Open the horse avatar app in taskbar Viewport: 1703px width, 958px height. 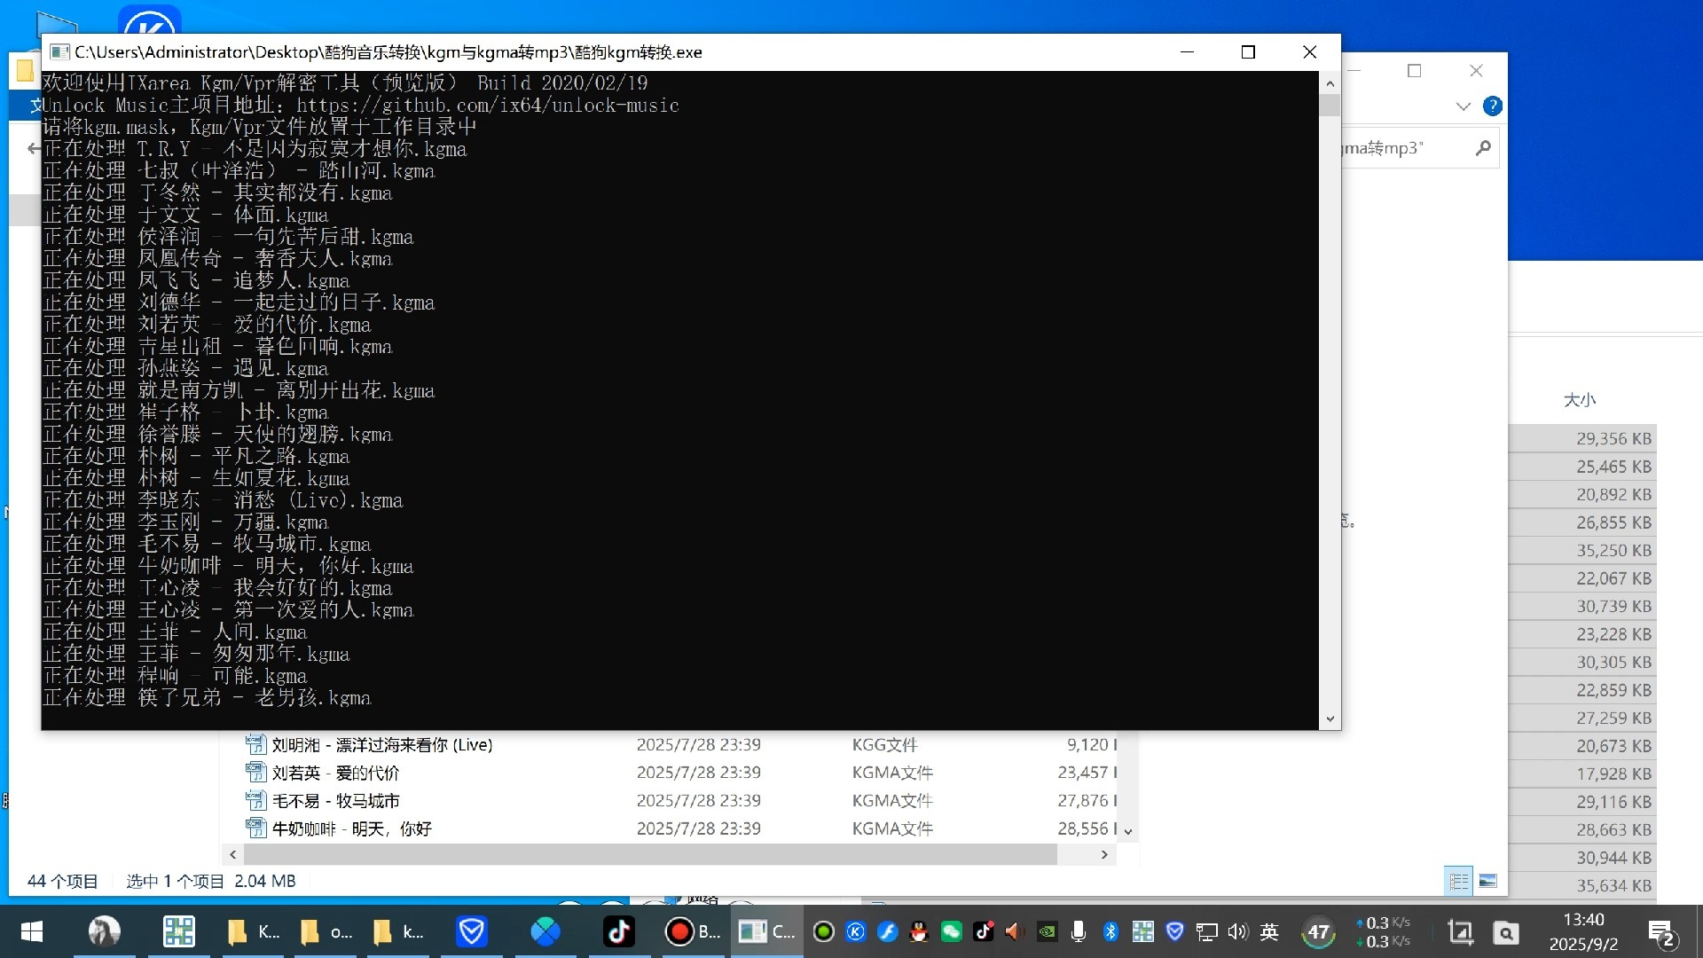coord(105,931)
